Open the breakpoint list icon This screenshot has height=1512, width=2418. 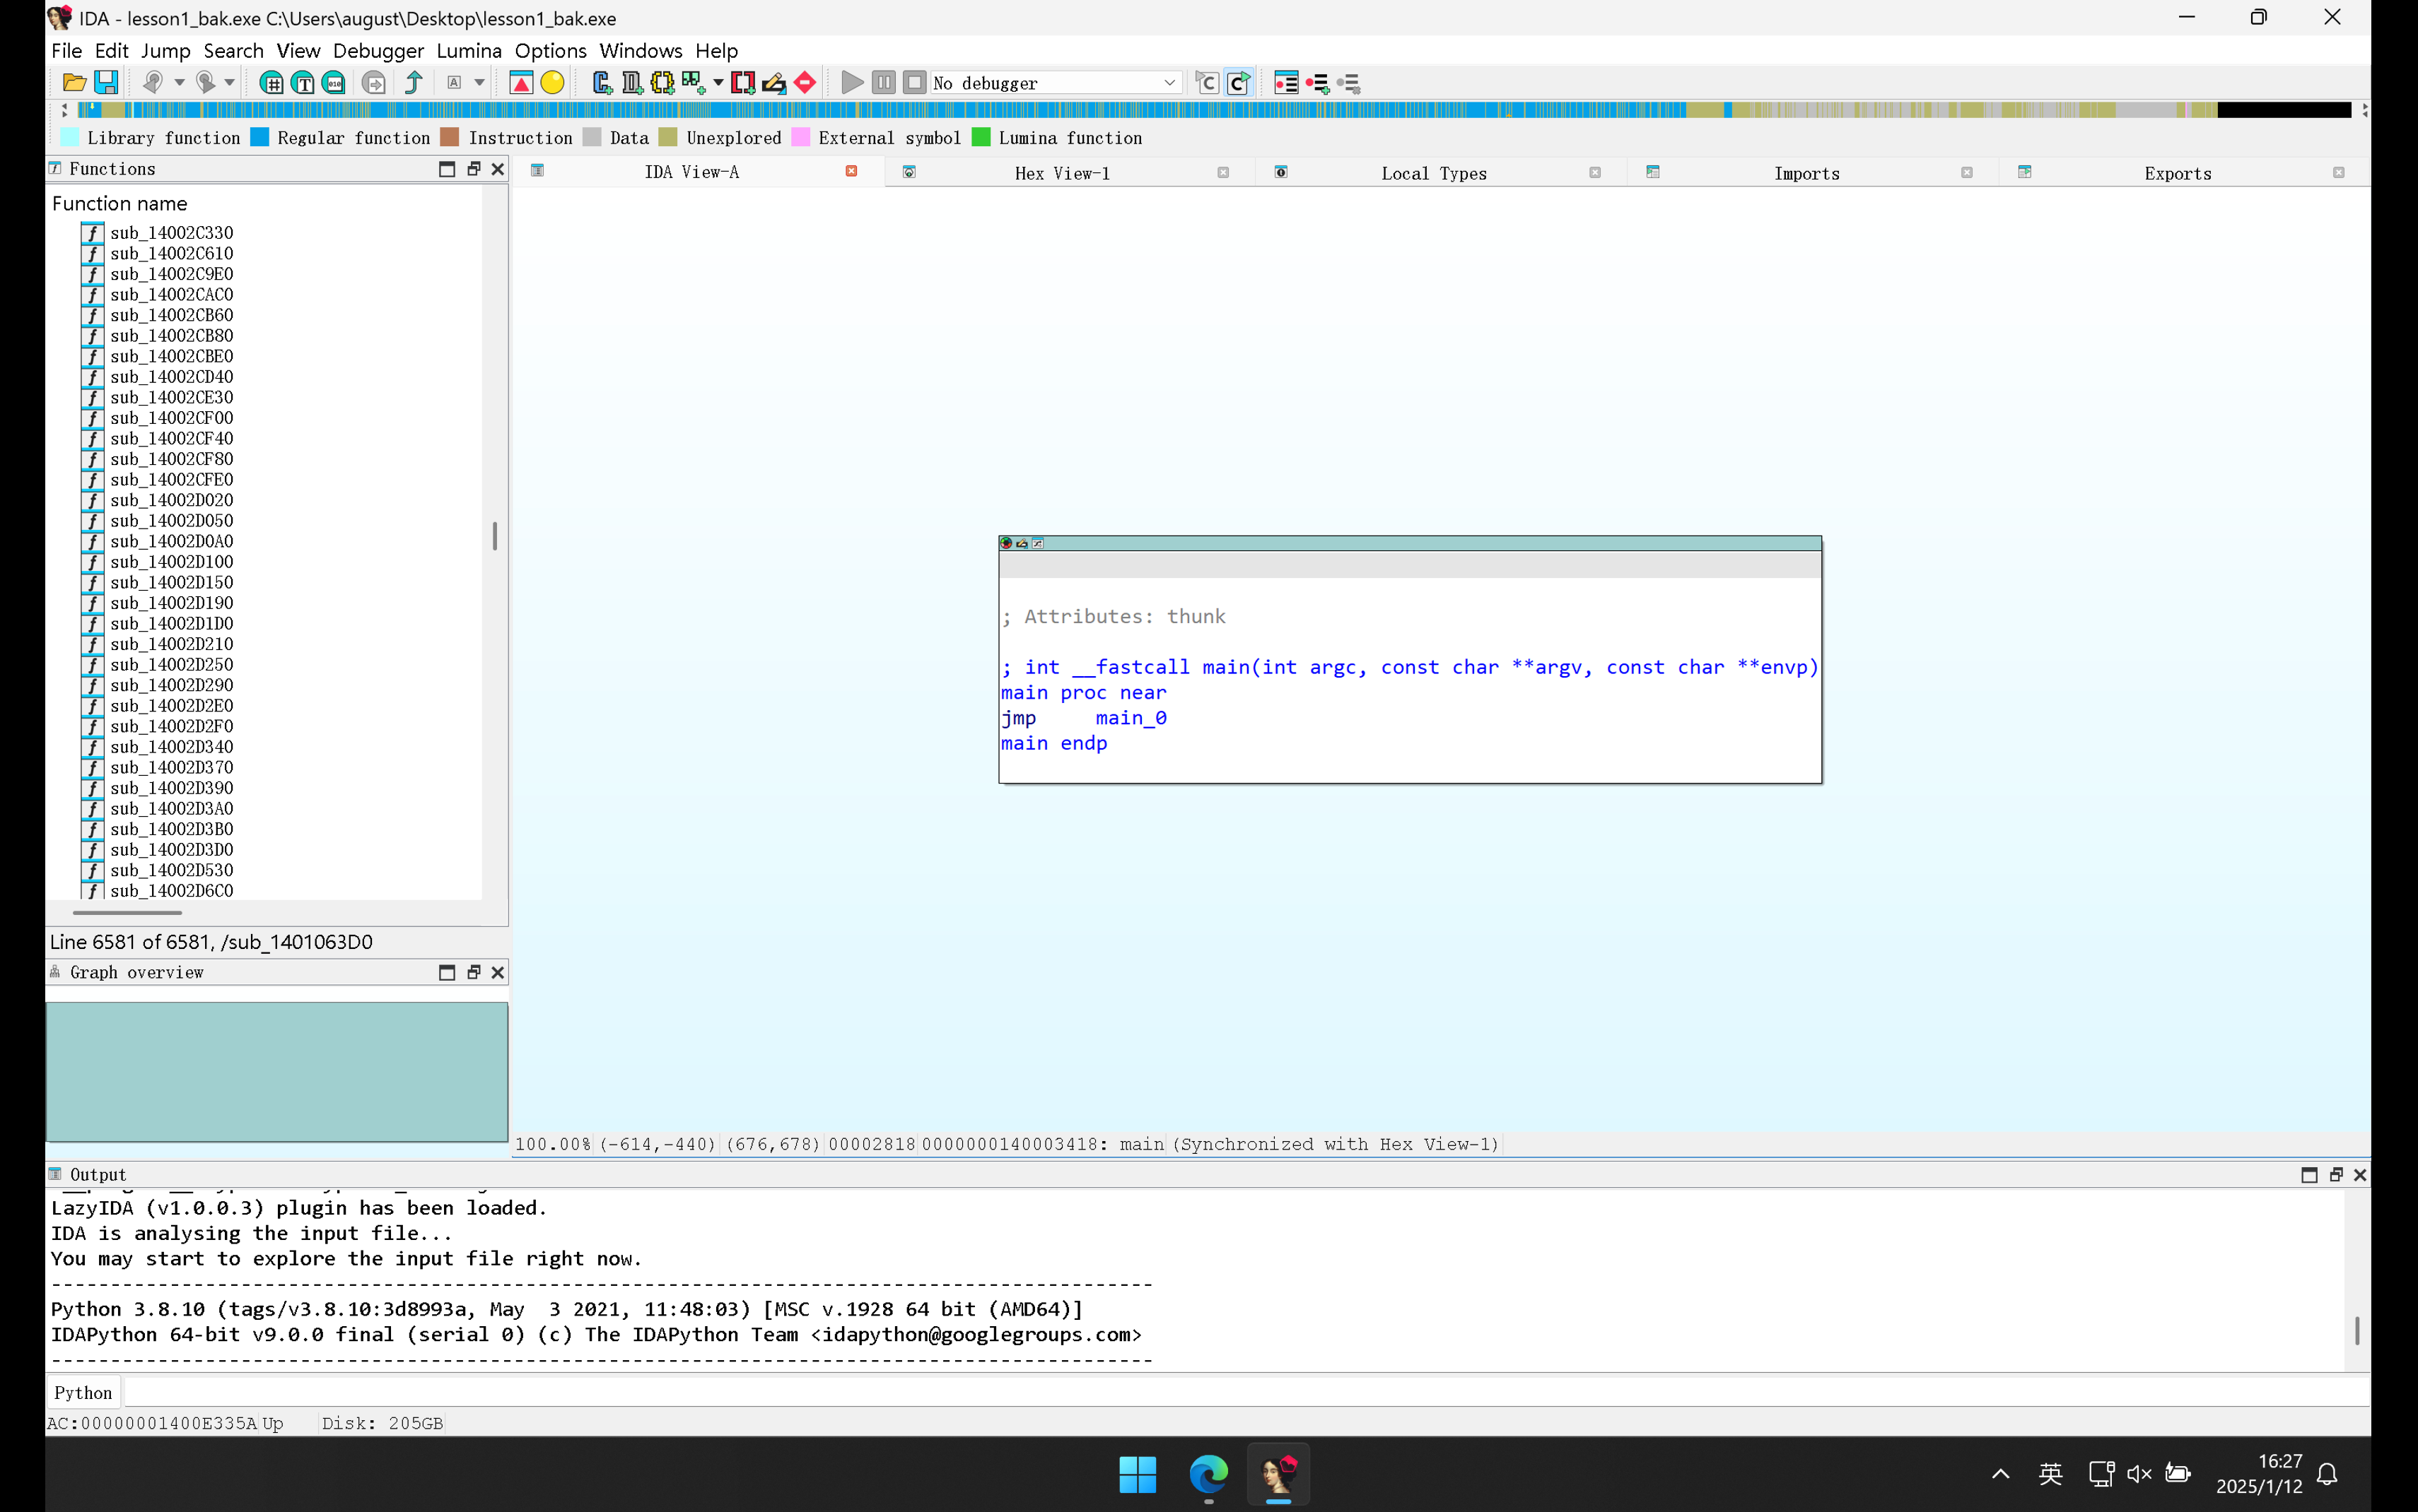[1285, 83]
